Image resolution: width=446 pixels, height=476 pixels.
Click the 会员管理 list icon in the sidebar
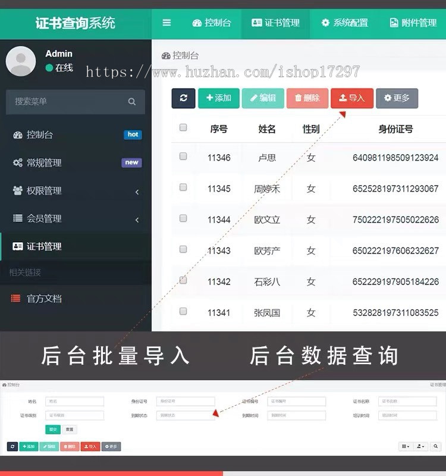(18, 218)
